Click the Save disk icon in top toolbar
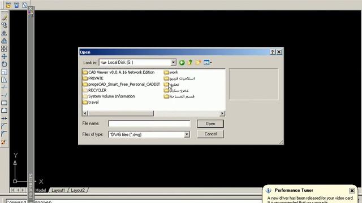Screen dimensions: 362x203 click(x=16, y=5)
